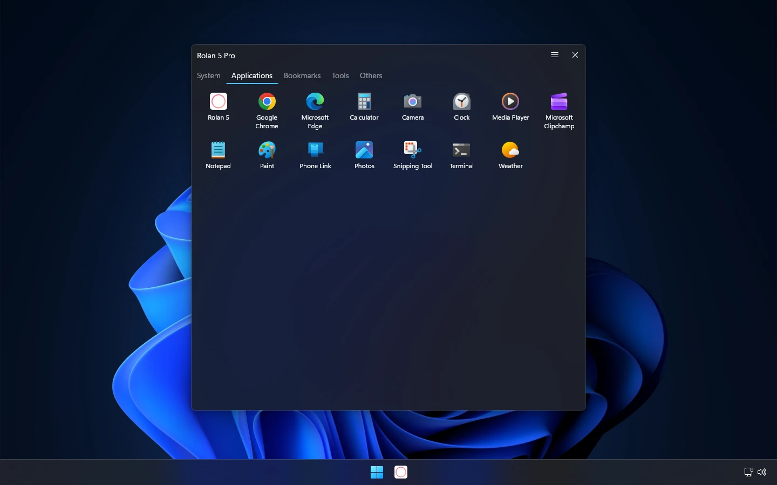Open Microsoft Clipchamp
The image size is (777, 485).
(559, 110)
